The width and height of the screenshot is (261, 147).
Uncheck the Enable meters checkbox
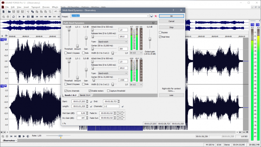click(x=90, y=91)
